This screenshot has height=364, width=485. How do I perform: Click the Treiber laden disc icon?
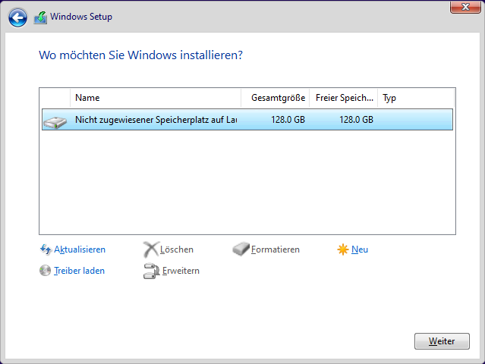coord(46,271)
